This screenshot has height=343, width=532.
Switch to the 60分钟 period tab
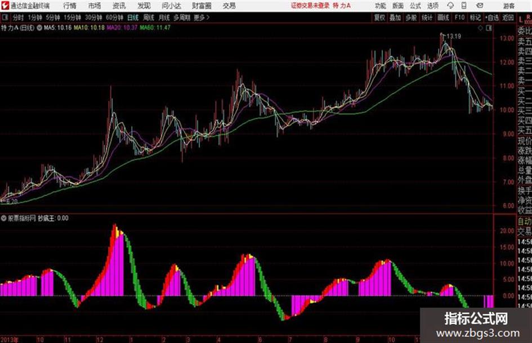click(114, 17)
